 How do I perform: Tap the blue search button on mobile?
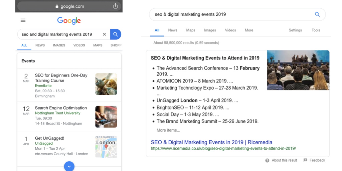tap(116, 34)
